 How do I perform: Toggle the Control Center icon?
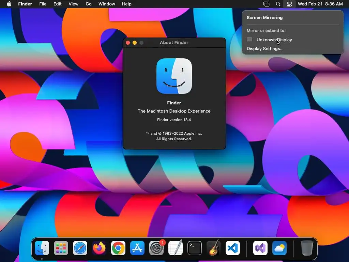point(289,4)
